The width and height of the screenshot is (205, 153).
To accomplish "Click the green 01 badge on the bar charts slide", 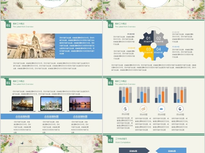I will pyautogui.click(x=111, y=83).
